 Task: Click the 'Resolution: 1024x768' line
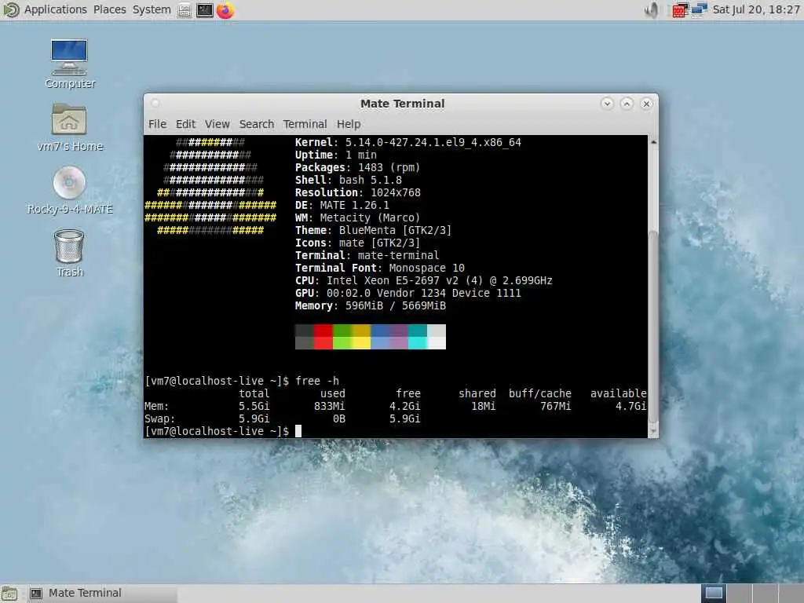(x=357, y=192)
